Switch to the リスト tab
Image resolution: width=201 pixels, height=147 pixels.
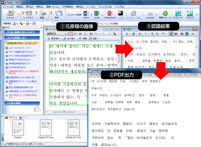(x=23, y=117)
